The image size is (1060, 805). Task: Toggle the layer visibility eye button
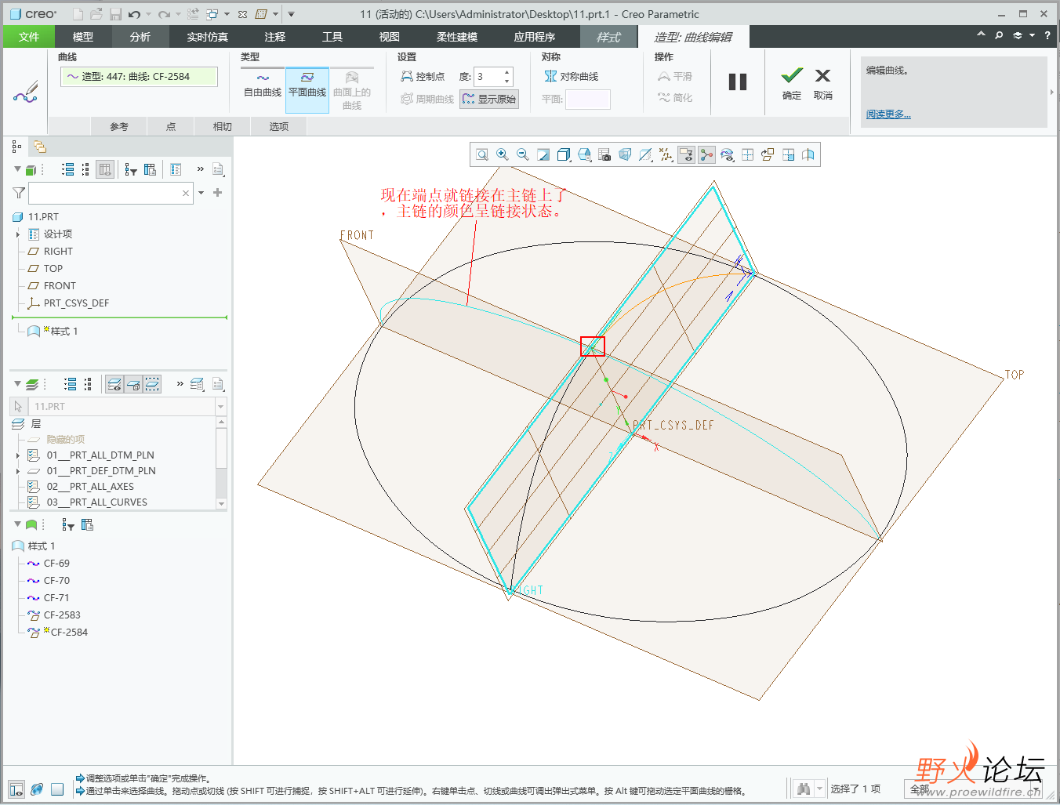click(114, 384)
